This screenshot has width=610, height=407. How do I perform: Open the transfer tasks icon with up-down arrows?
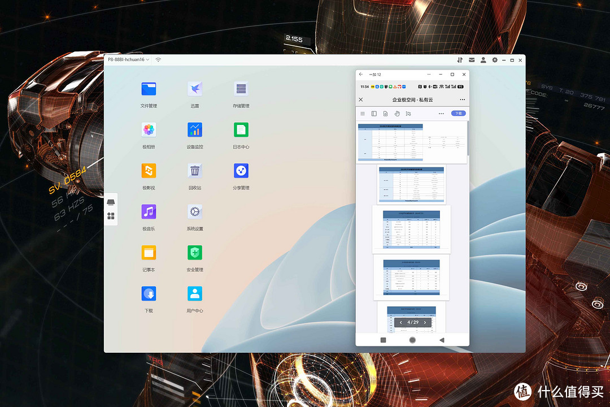coord(459,59)
